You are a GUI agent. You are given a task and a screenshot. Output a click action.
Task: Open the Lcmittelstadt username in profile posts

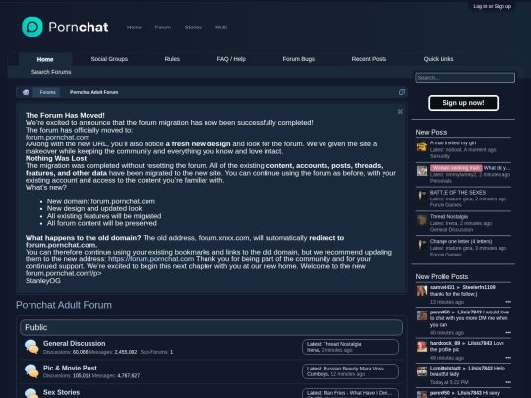(x=445, y=368)
